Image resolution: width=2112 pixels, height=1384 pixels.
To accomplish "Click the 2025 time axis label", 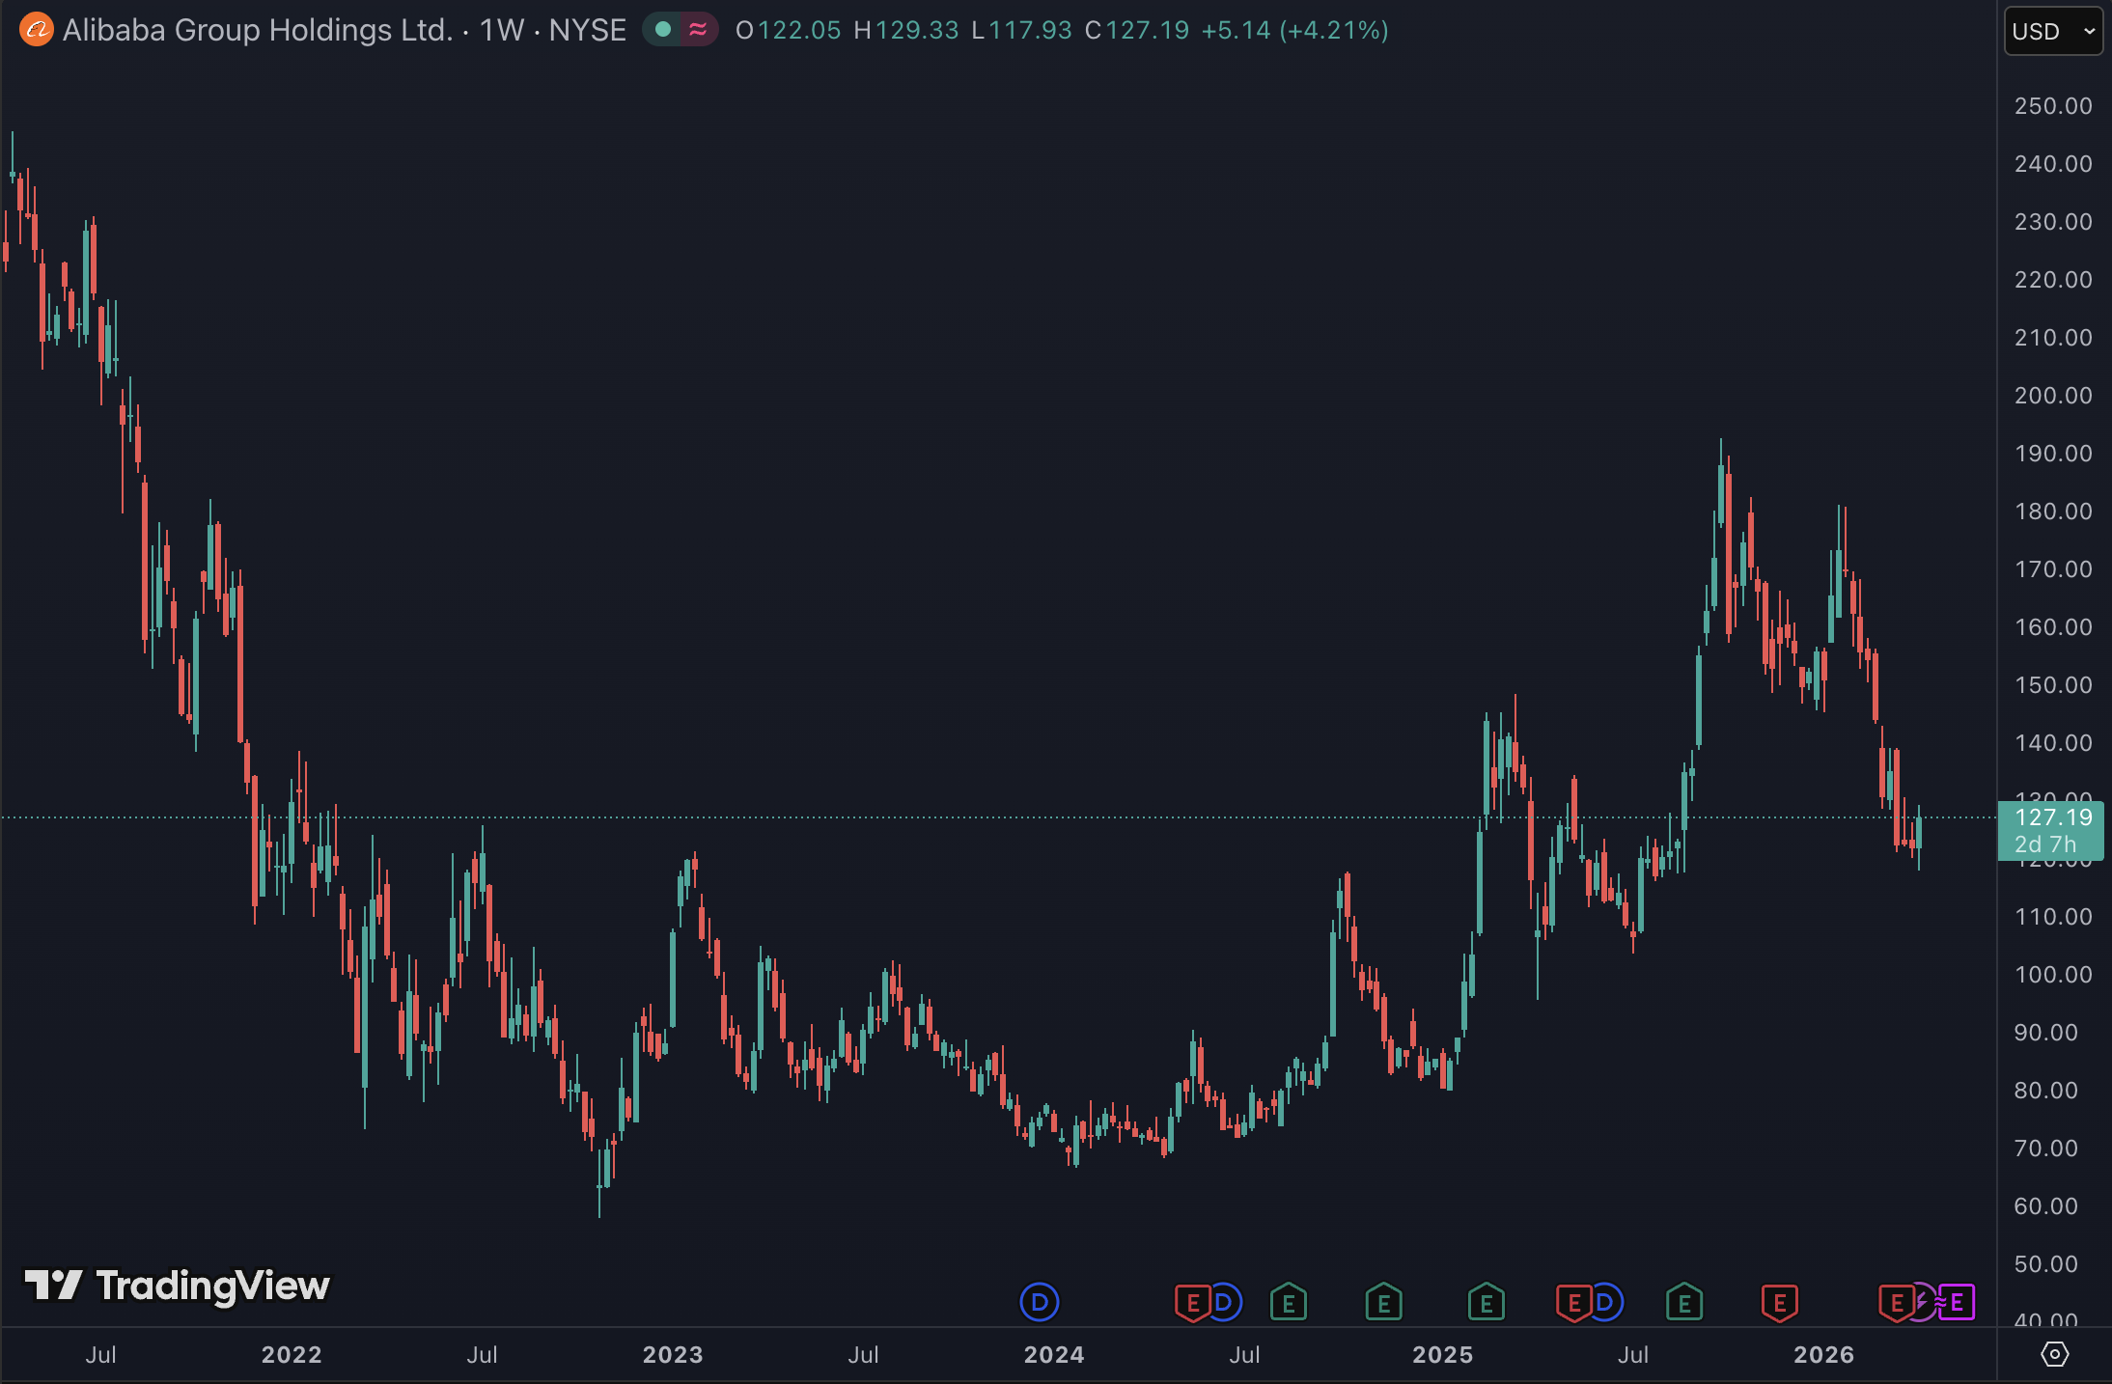I will 1443,1354.
